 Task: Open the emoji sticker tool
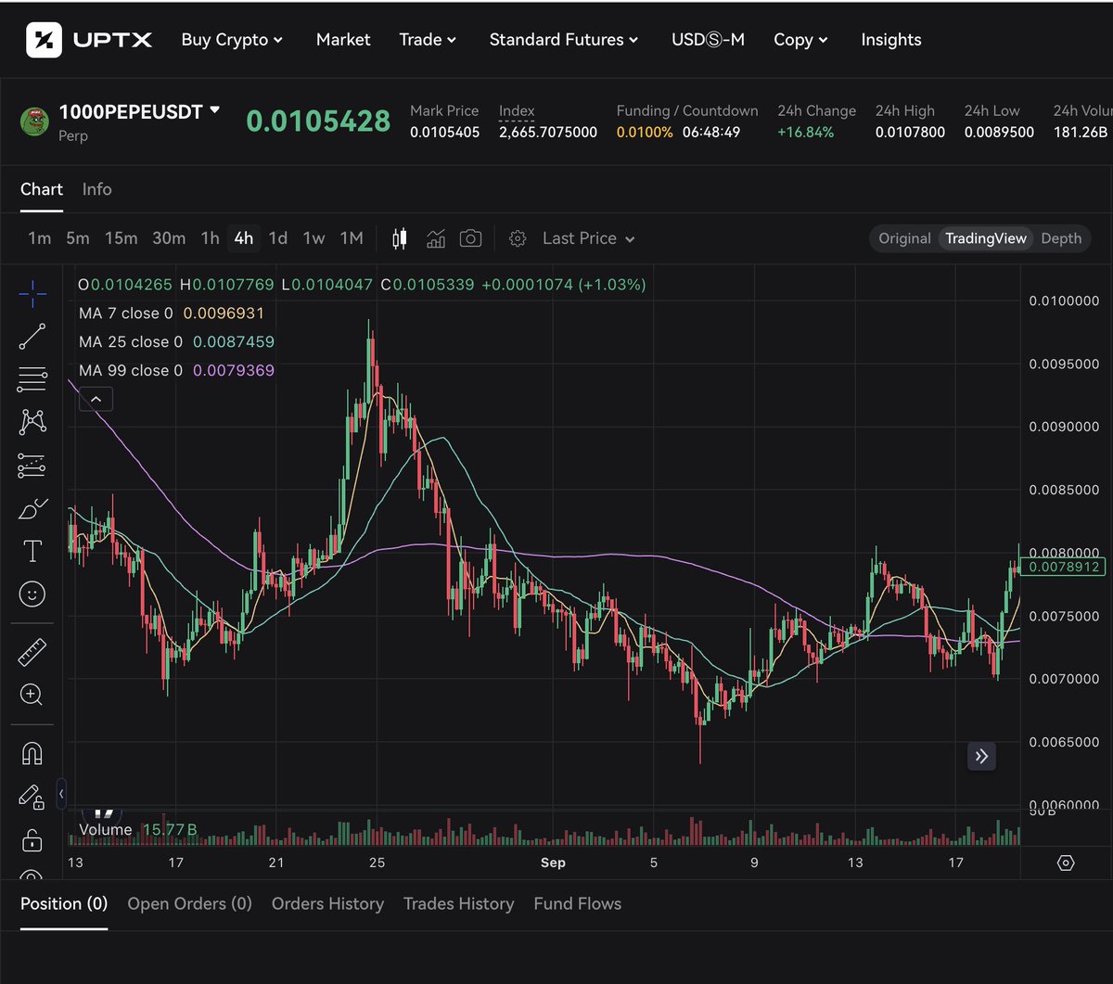click(x=32, y=594)
